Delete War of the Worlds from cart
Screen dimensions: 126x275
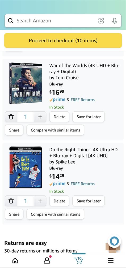point(59,117)
